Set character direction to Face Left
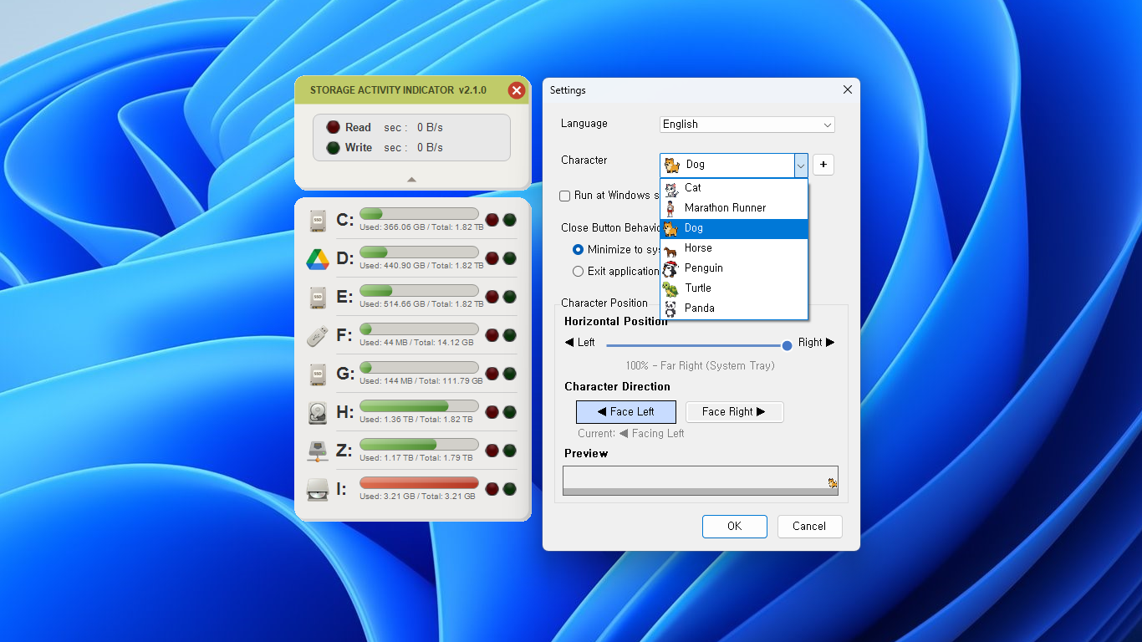Screen dimensions: 1142x642 point(626,411)
